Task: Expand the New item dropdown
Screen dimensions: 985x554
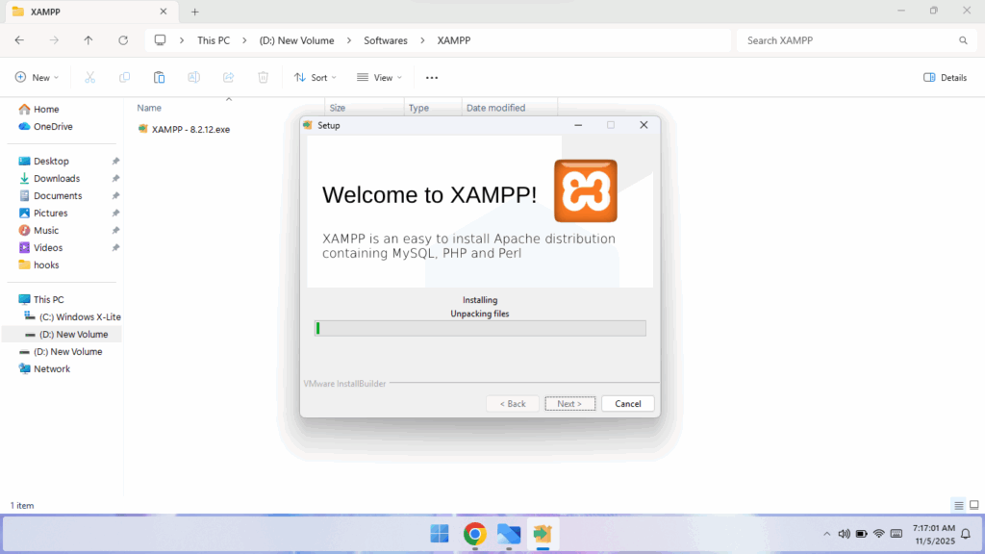Action: 37,77
